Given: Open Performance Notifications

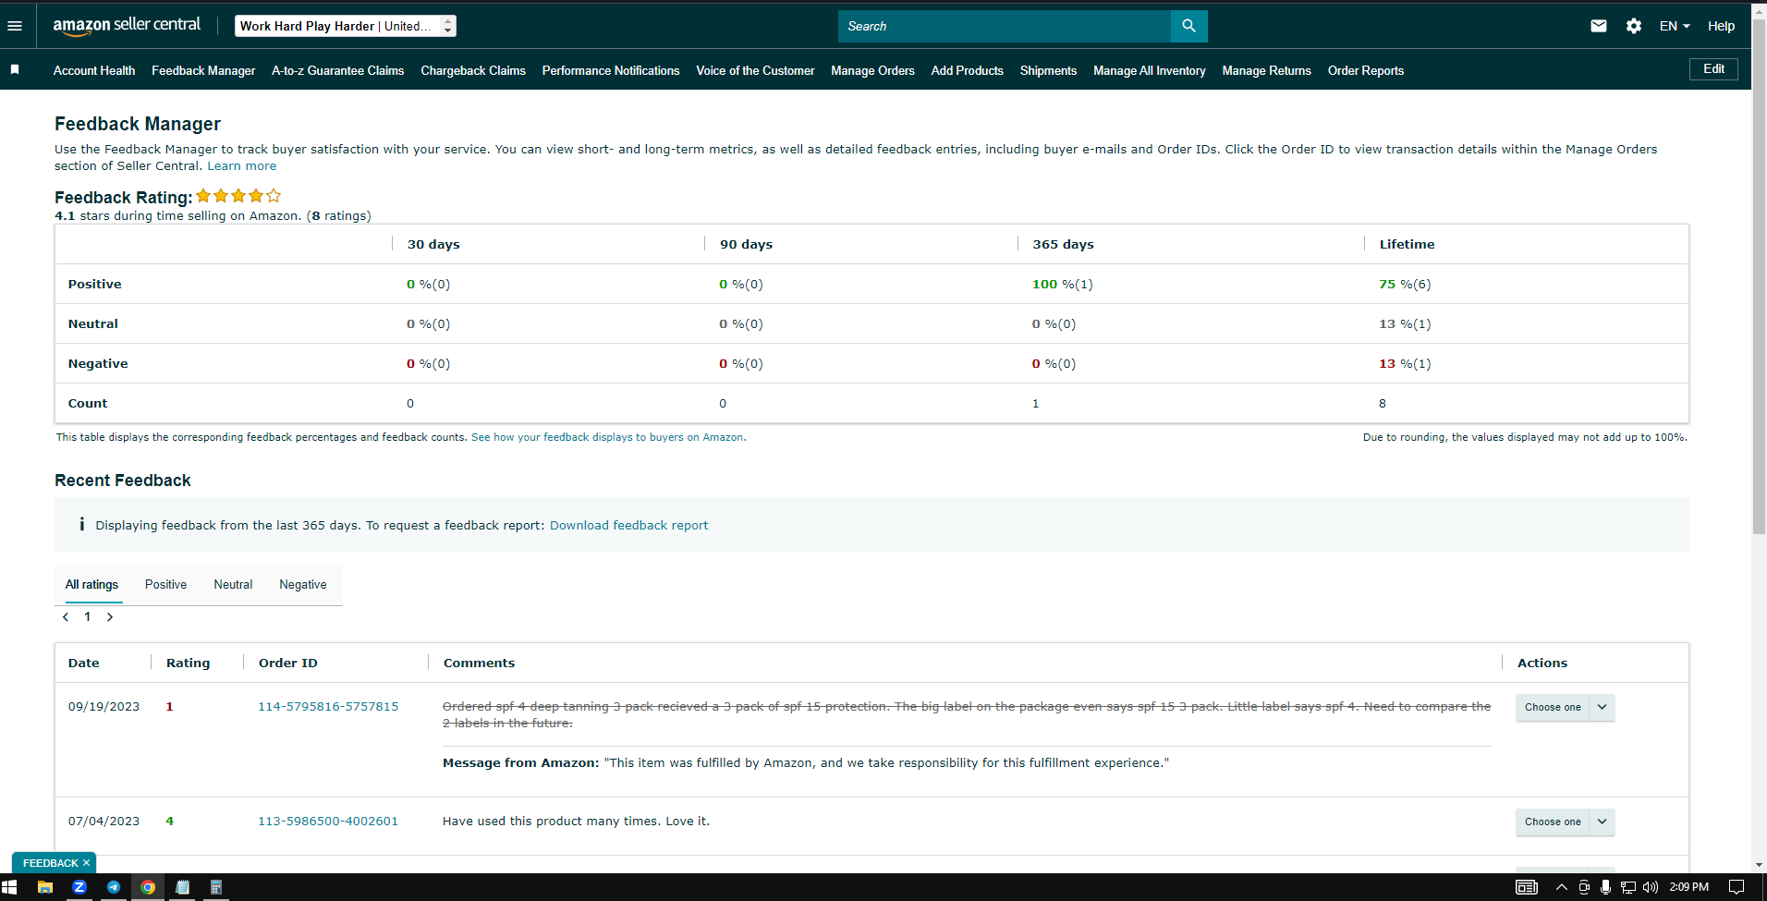Looking at the screenshot, I should tap(611, 70).
